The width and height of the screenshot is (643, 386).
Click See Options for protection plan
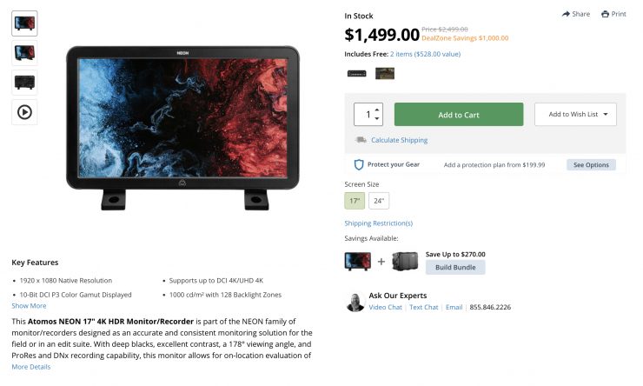[x=591, y=165]
